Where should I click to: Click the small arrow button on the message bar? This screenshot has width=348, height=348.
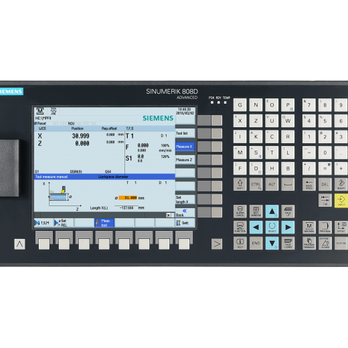click(169, 215)
